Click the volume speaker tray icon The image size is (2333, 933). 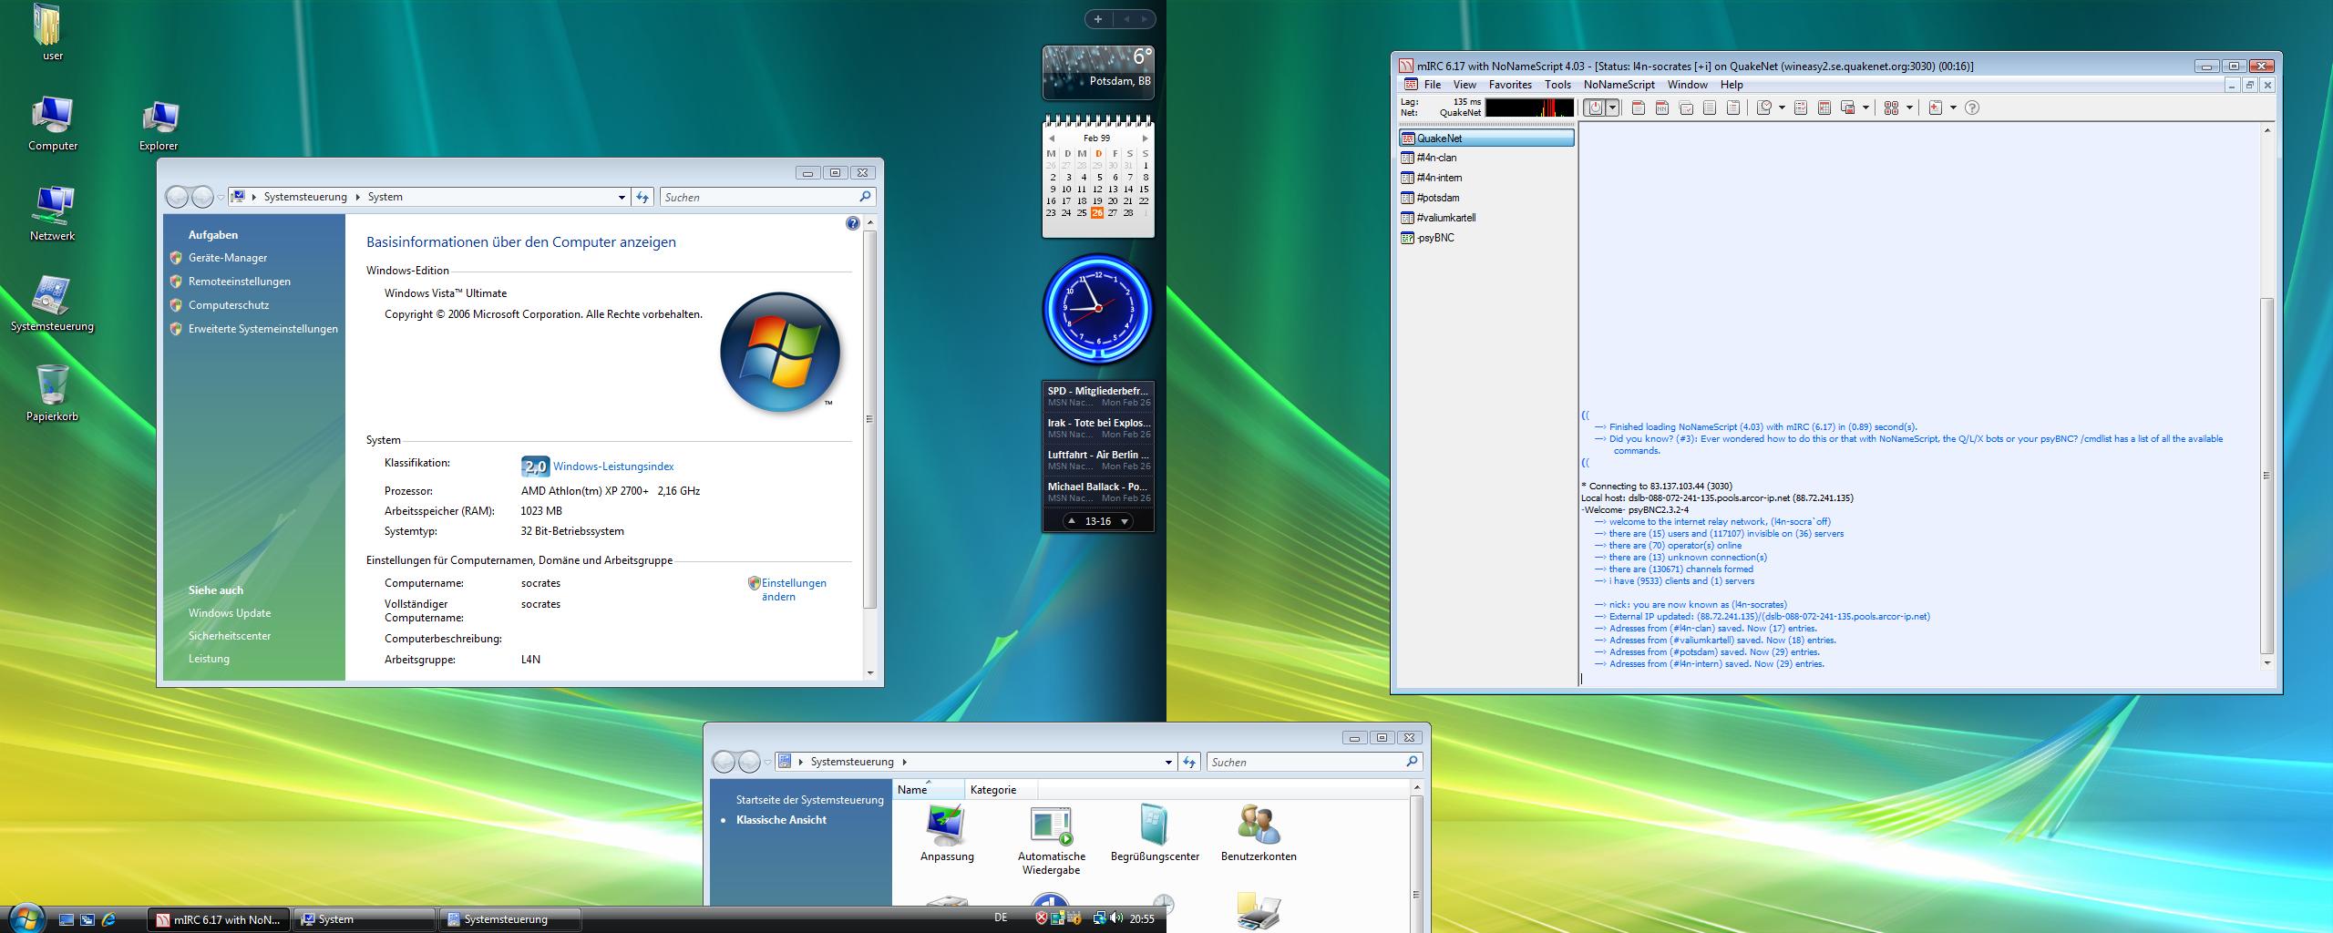(1116, 918)
